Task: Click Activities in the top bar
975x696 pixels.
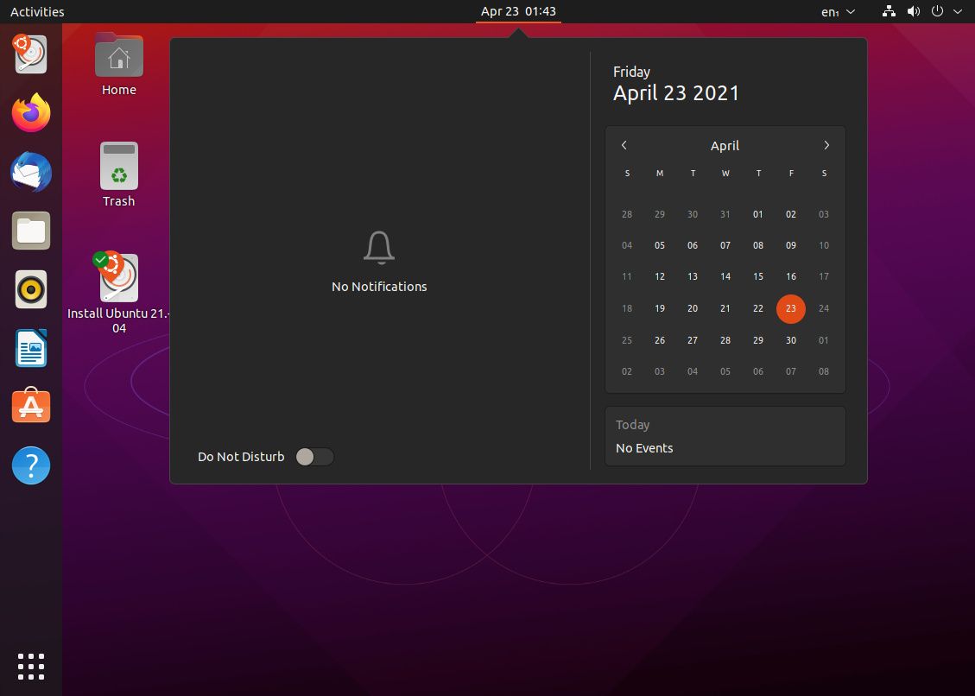Action: [x=37, y=12]
